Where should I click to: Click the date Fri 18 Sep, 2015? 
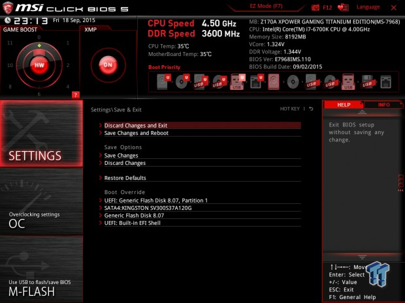(74, 20)
